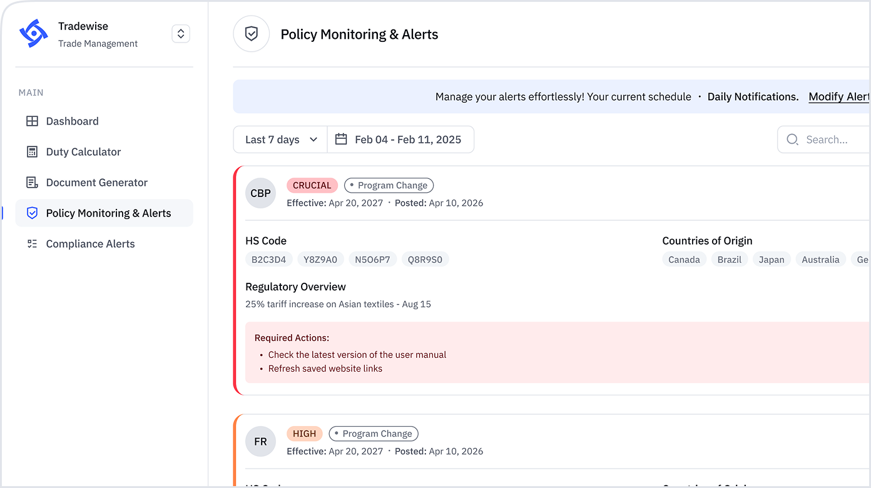Click the Tradewise logo icon
Image resolution: width=871 pixels, height=488 pixels.
click(33, 34)
